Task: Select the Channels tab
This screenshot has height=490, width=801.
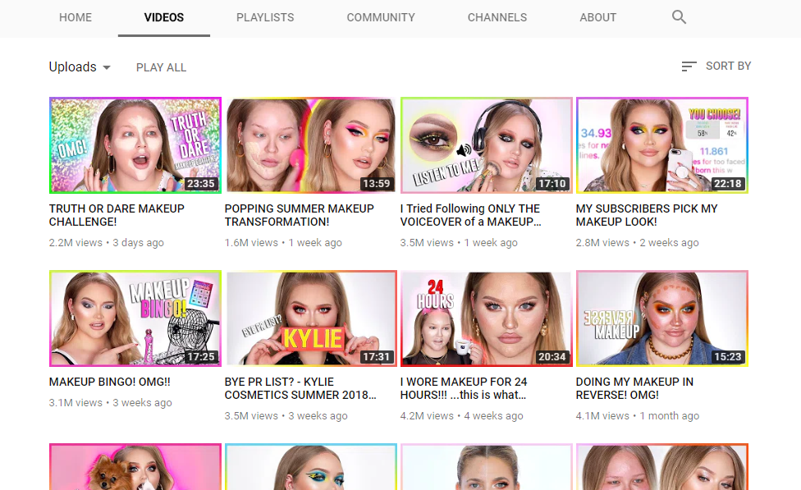Action: (497, 17)
